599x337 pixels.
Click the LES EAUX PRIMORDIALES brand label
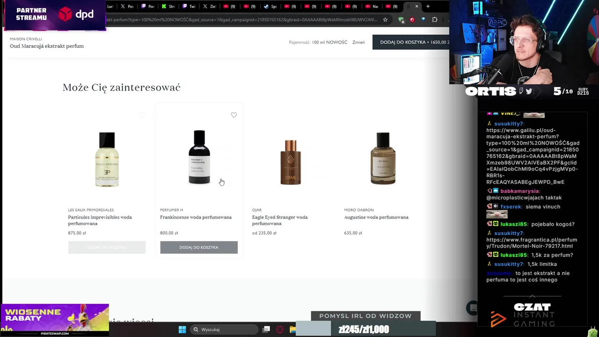tap(91, 210)
